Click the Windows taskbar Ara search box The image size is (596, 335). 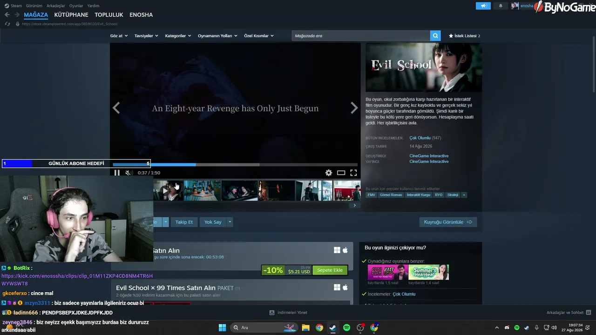tap(264, 328)
